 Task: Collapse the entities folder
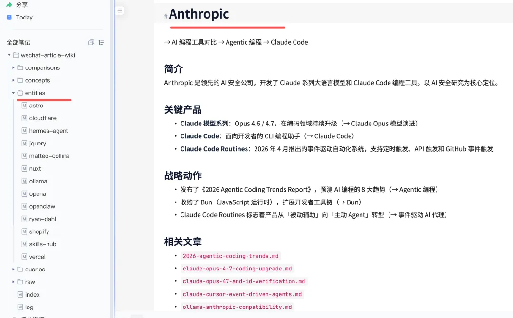tap(14, 93)
